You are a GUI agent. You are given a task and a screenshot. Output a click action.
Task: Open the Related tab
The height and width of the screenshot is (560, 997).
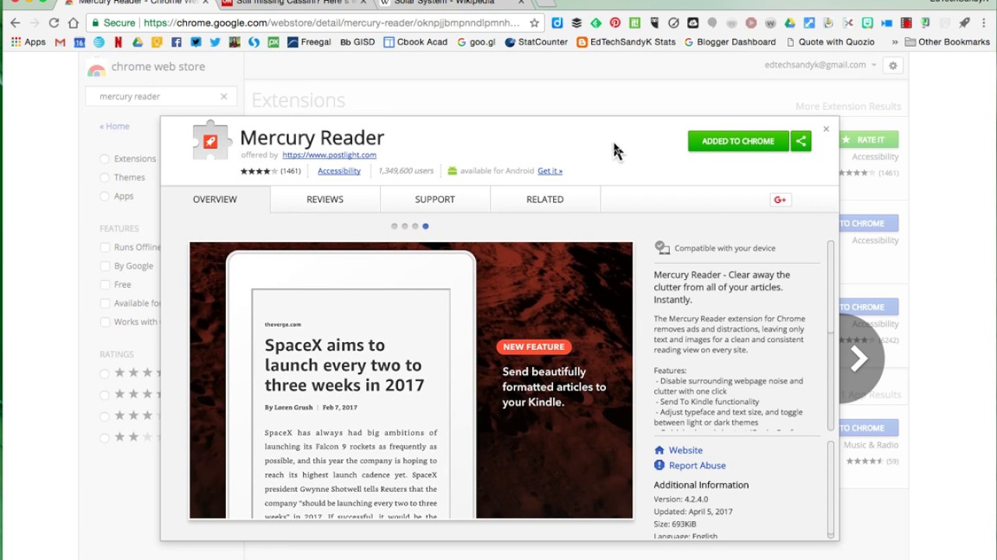pyautogui.click(x=544, y=199)
